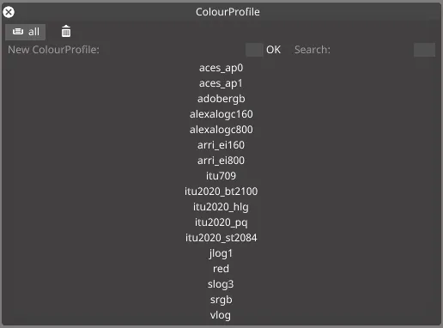
Task: Choose the jlog1 profile
Action: click(221, 253)
